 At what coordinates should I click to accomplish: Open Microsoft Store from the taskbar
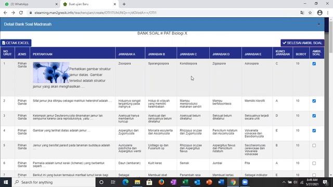pos(149,182)
